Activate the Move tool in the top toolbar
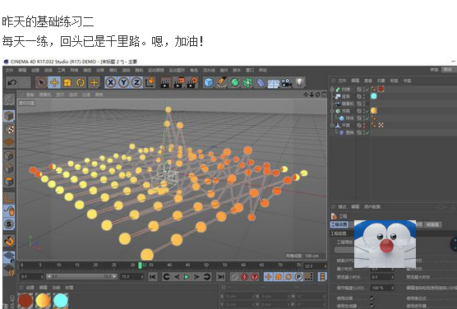 [54, 83]
